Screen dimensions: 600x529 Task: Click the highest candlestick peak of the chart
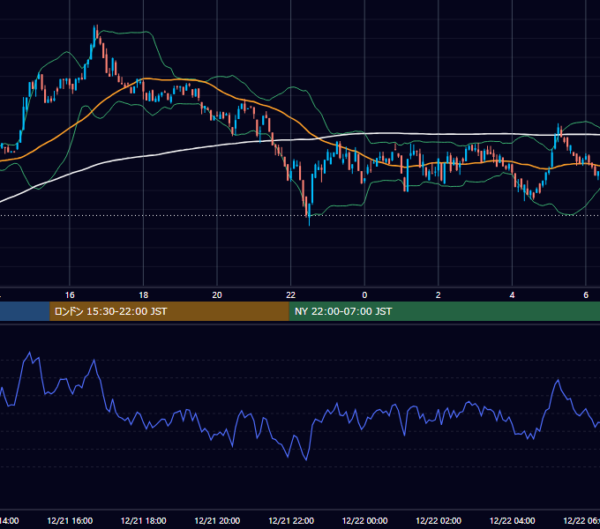click(x=95, y=26)
